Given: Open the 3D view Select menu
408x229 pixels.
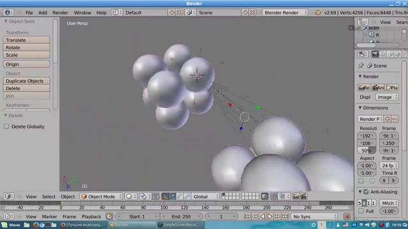Looking at the screenshot, I should click(48, 197).
